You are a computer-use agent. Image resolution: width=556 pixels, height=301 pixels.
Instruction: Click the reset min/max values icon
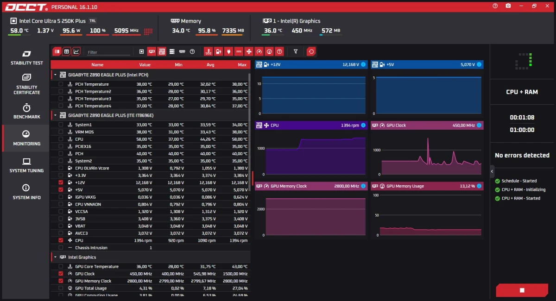[x=311, y=51]
